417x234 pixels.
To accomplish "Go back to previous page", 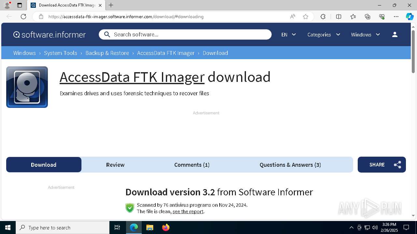I will point(9,17).
